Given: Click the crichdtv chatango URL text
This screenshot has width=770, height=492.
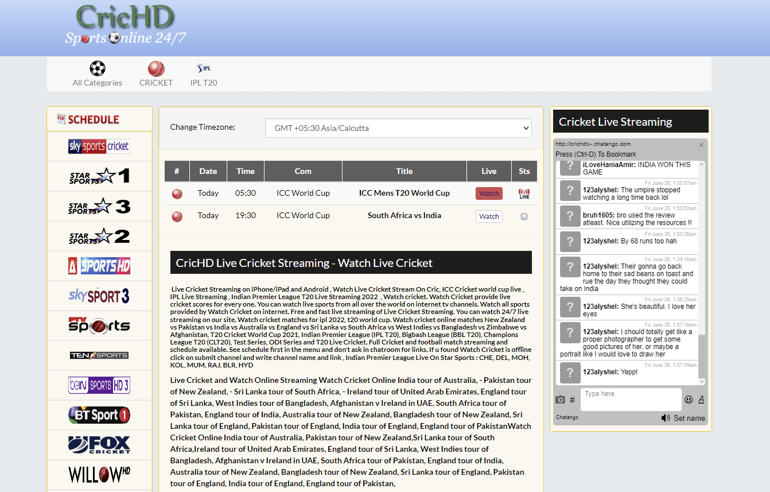Looking at the screenshot, I should (593, 144).
